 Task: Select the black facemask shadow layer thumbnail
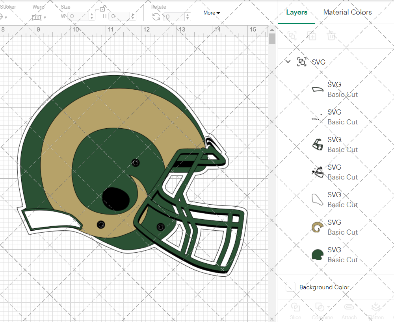(318, 172)
